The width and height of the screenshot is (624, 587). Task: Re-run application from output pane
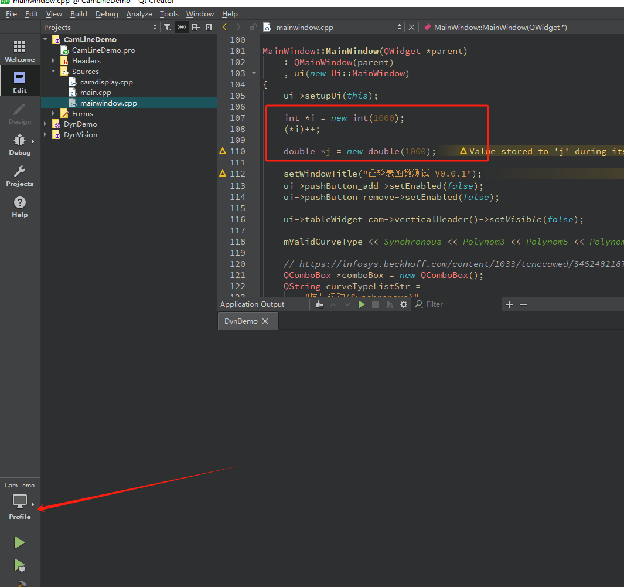tap(362, 304)
